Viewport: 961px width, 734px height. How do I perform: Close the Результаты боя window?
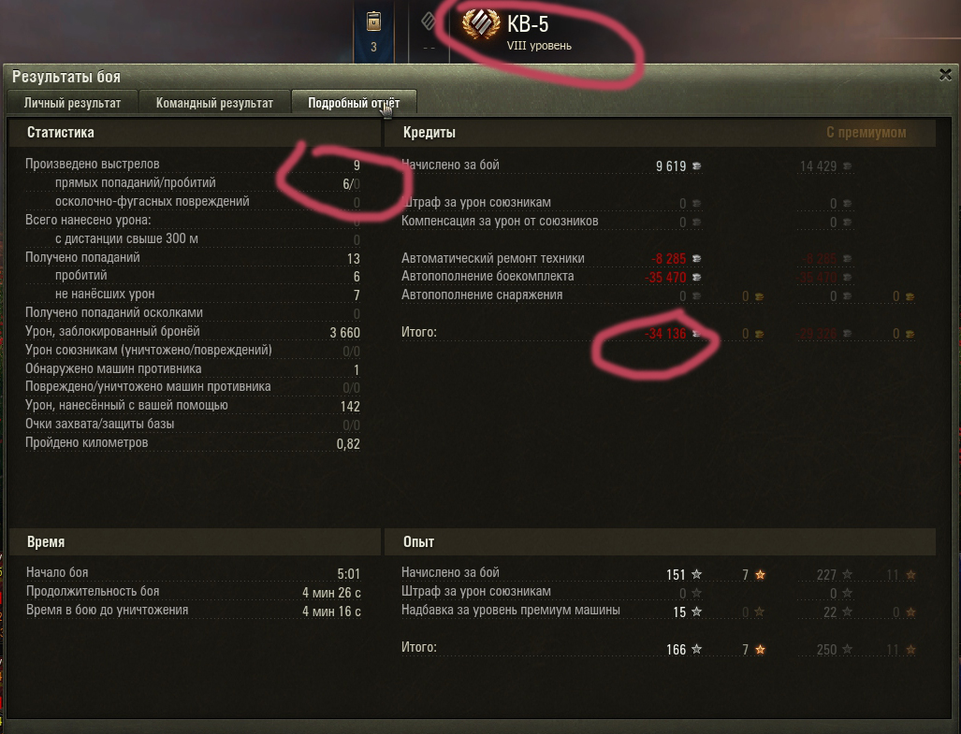[x=945, y=75]
